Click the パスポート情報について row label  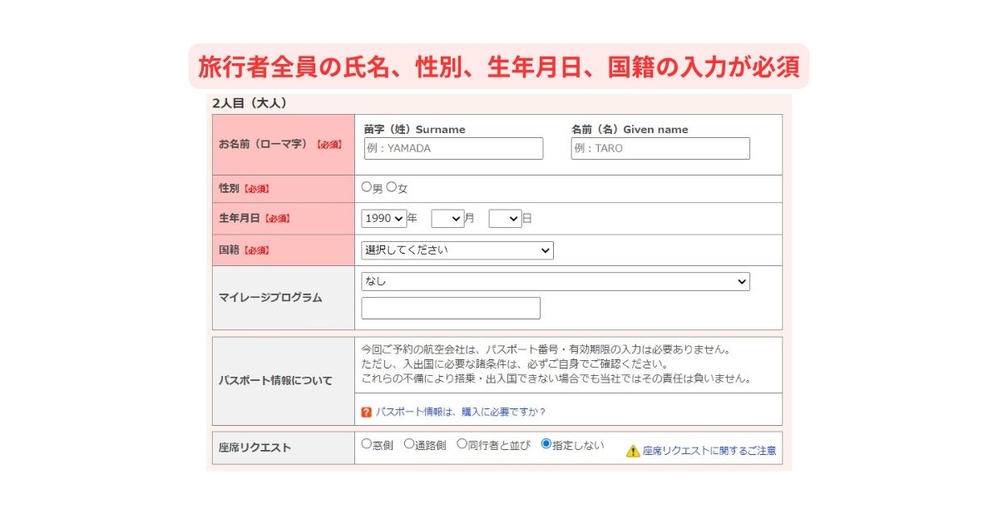[x=275, y=381]
